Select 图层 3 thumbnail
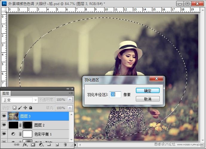Viewport: 206px width, 149px height. point(13,116)
